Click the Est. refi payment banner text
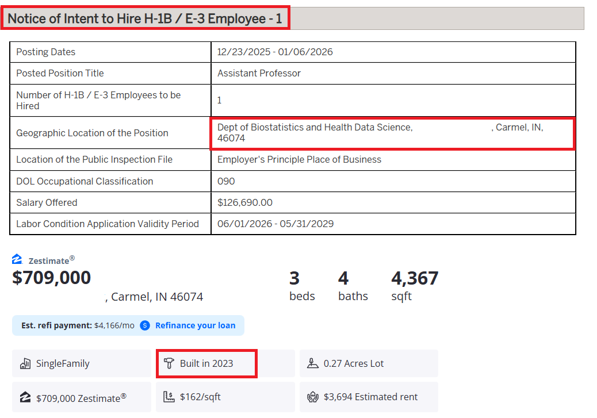Screen dimensions: 597x418 (x=78, y=325)
